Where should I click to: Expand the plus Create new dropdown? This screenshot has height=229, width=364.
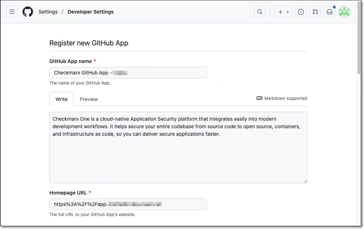point(283,12)
